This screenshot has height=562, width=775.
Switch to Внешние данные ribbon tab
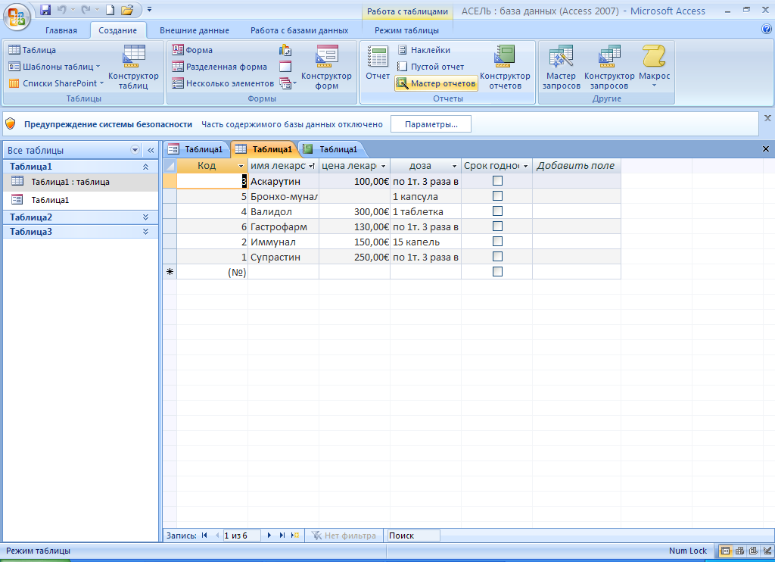click(x=195, y=30)
